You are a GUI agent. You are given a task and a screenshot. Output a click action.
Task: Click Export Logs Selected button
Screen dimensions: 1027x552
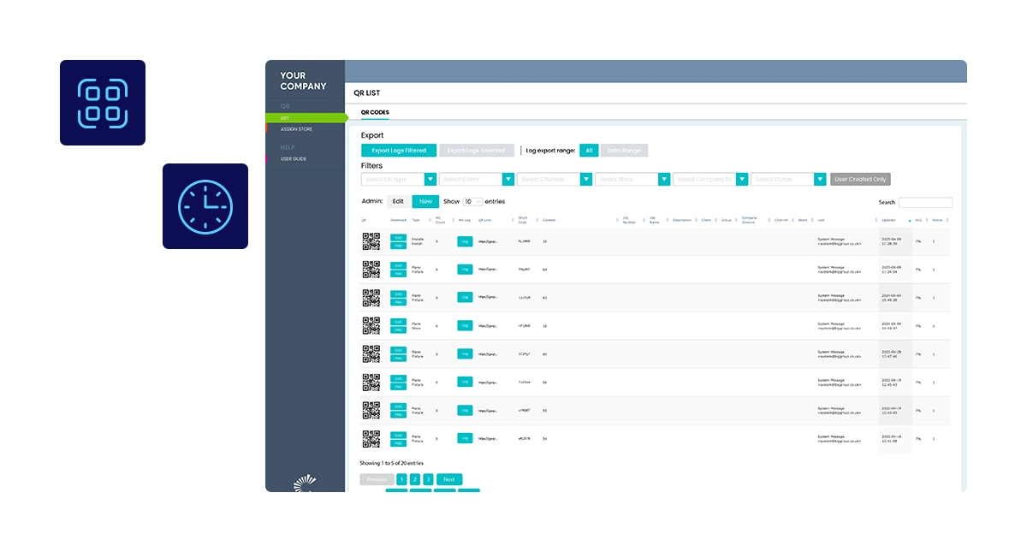[477, 151]
